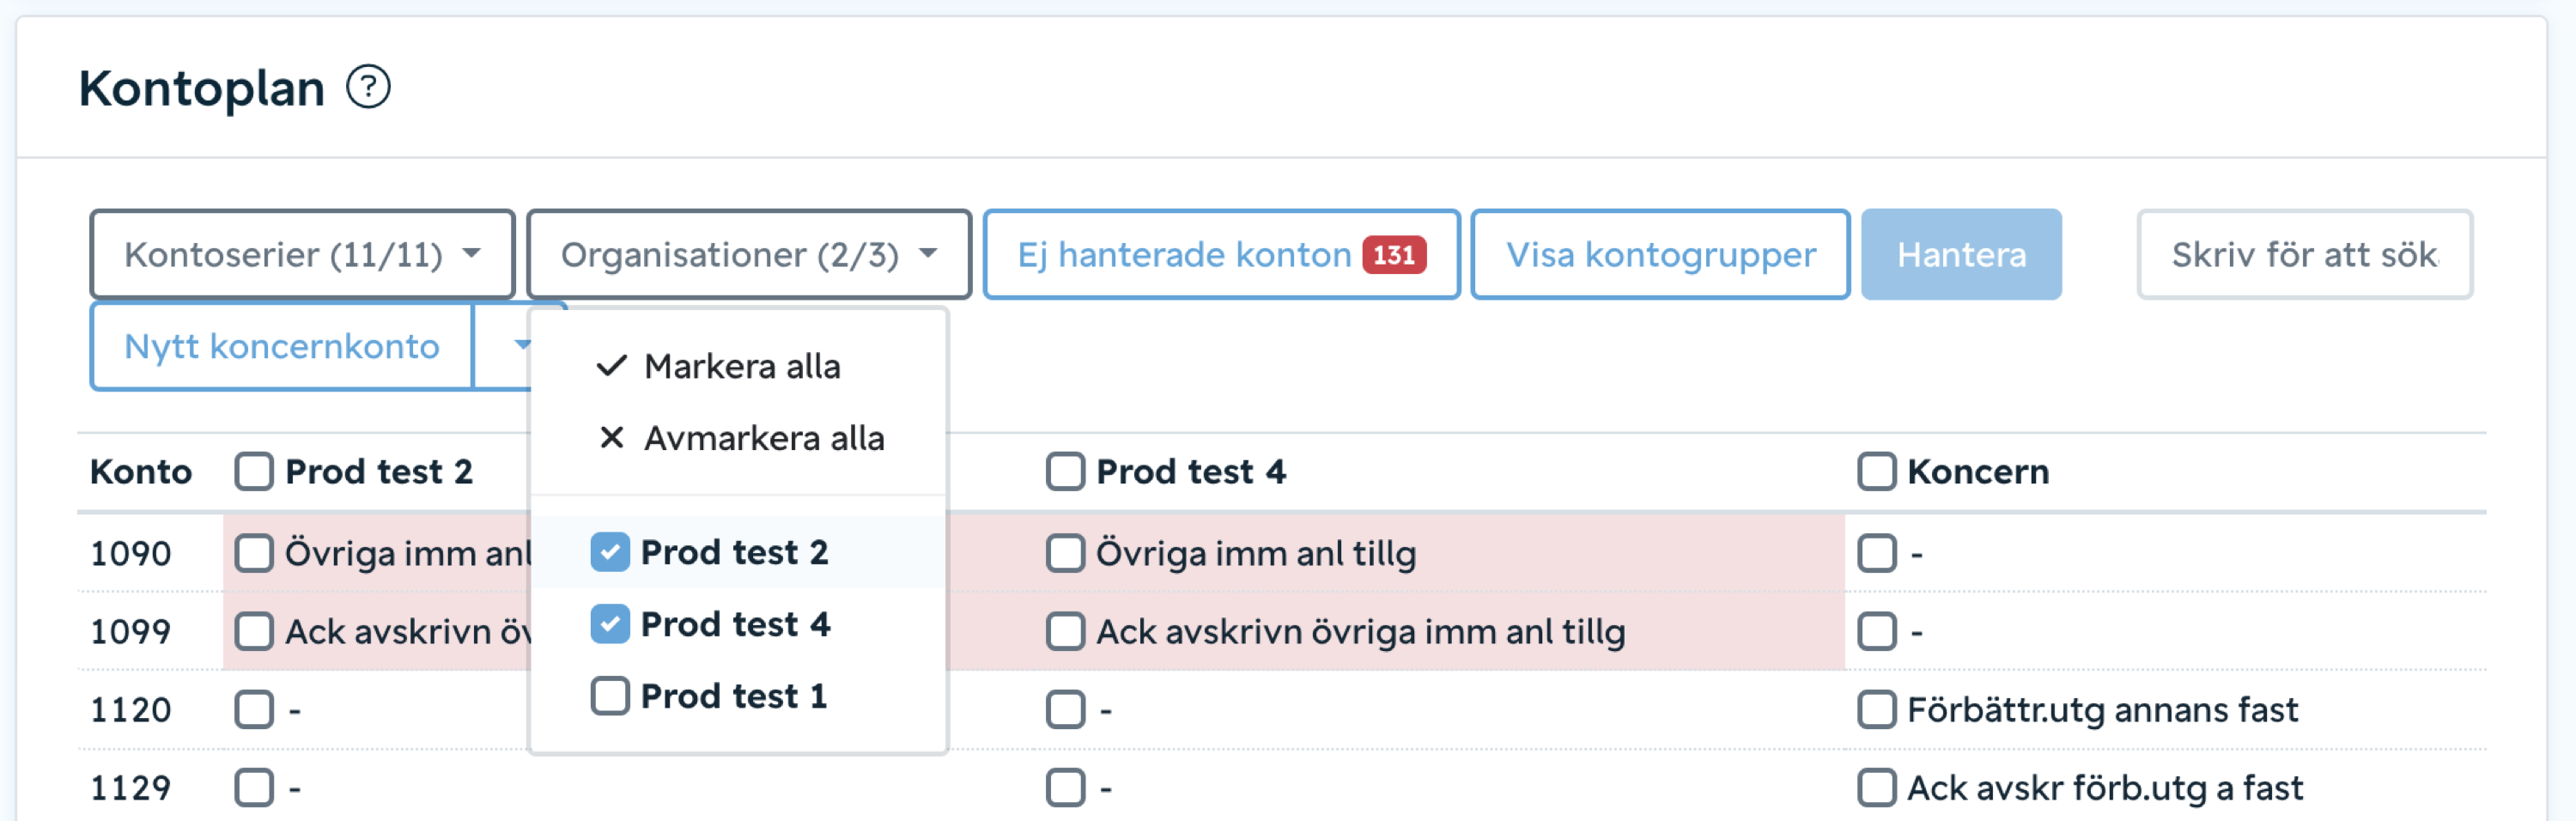2576x821 pixels.
Task: Click the red 131 unhandled accounts badge
Action: (x=1393, y=255)
